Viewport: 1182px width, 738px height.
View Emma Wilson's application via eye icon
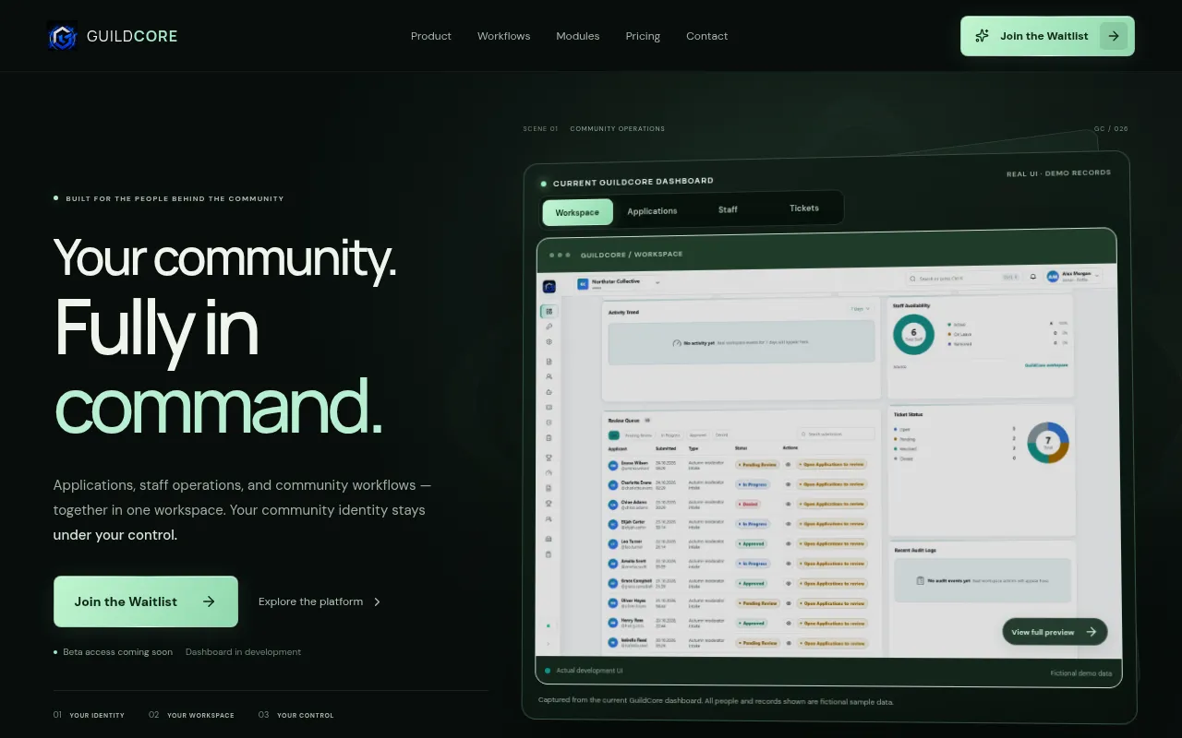click(788, 465)
